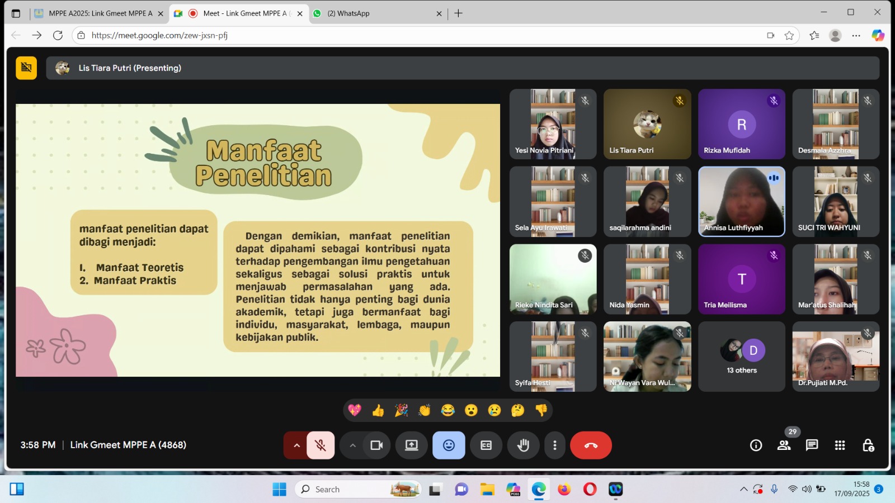Expand video settings arrow beside camera

(352, 445)
